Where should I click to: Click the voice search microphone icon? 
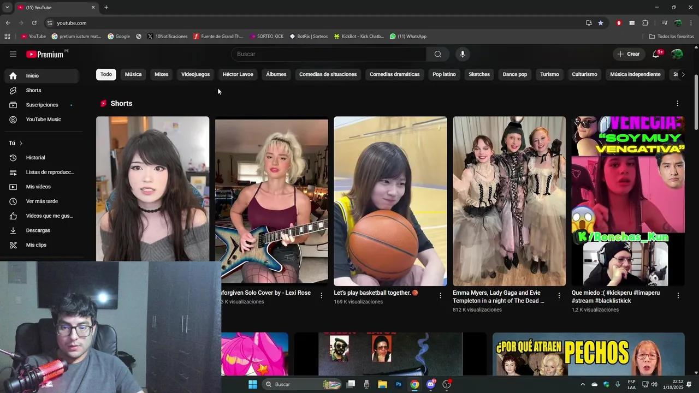[463, 54]
